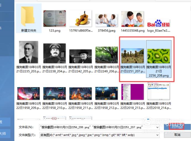Click the 文件名(N) filename input field
The height and width of the screenshot is (141, 191).
coord(99,127)
